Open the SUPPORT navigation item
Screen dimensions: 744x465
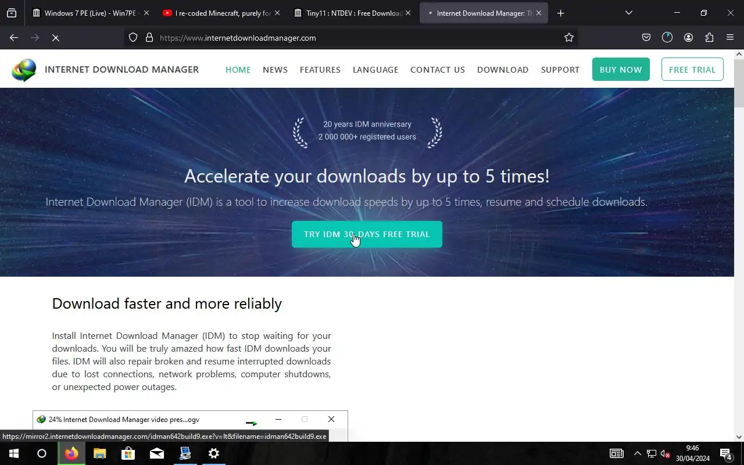(560, 70)
